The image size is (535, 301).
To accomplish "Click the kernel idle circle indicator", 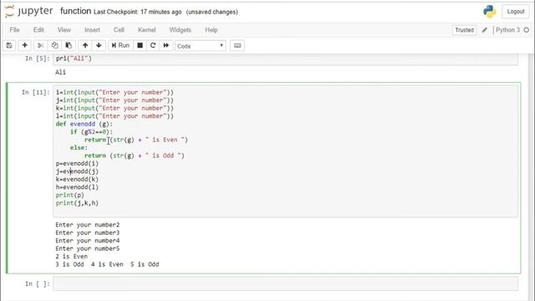I will [x=527, y=30].
